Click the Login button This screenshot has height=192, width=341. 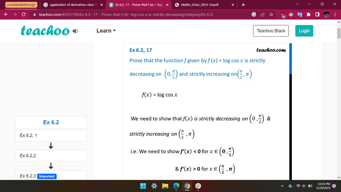point(304,31)
